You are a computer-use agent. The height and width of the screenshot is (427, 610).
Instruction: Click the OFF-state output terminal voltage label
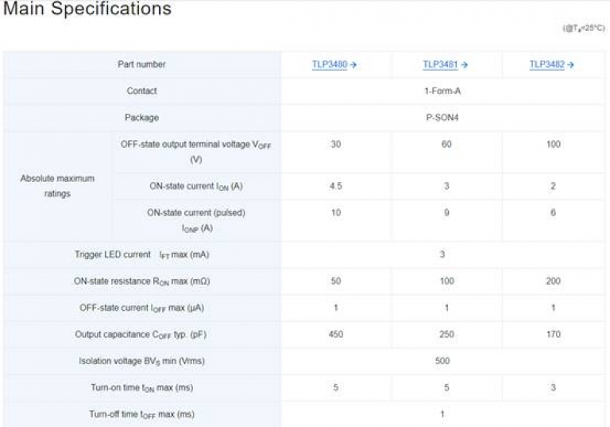pyautogui.click(x=196, y=152)
